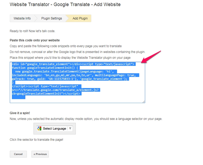Click the Cancel button
Image resolution: width=203 pixels, height=165 pixels.
tap(18, 154)
